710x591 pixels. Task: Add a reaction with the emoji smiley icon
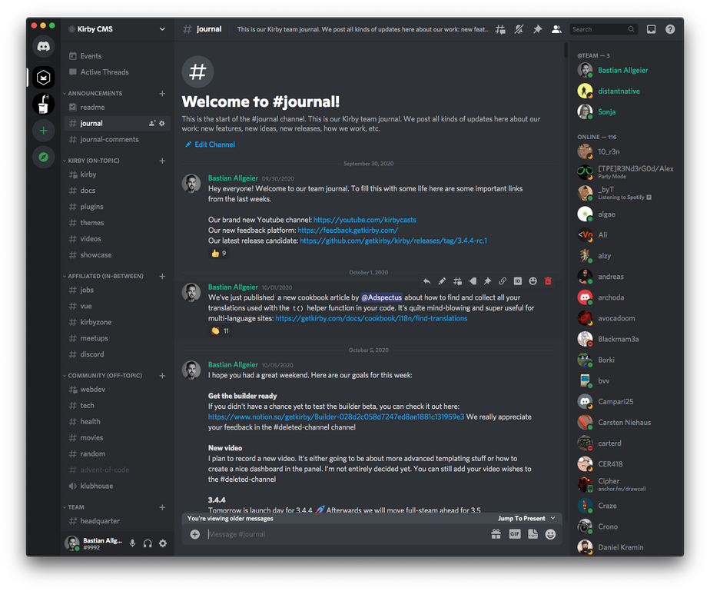pyautogui.click(x=550, y=533)
